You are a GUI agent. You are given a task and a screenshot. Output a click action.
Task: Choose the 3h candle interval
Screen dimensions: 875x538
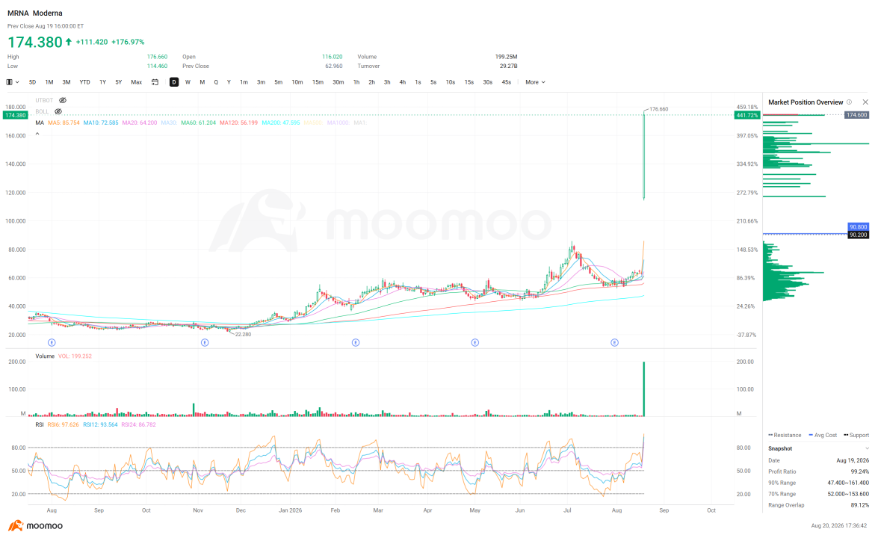coord(387,82)
